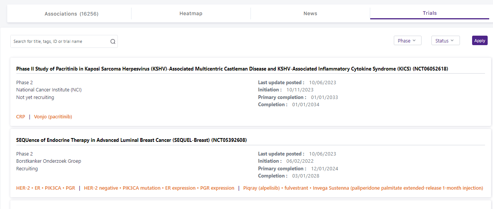Open the SEQUEL-Breast trial title
This screenshot has height=209, width=493.
click(x=131, y=140)
